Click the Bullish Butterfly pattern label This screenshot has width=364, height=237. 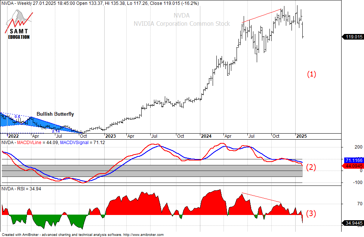pyautogui.click(x=55, y=114)
